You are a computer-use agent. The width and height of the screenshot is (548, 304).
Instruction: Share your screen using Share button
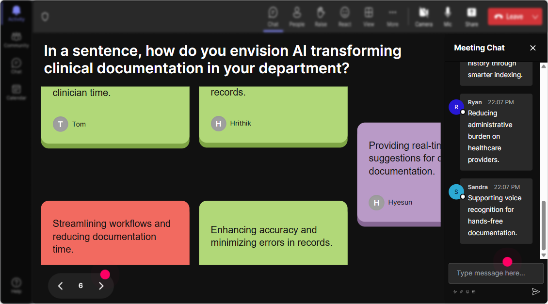(471, 16)
